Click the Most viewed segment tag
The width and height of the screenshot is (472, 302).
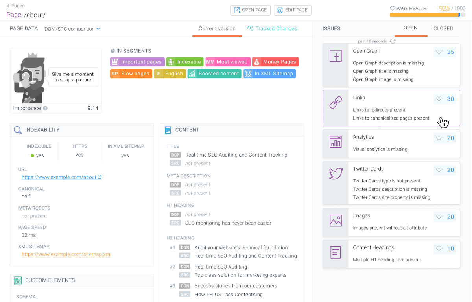[x=228, y=62]
